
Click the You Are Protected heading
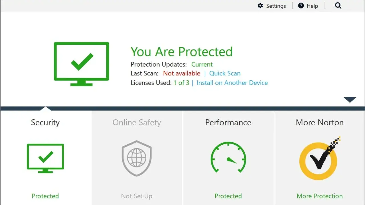(182, 52)
